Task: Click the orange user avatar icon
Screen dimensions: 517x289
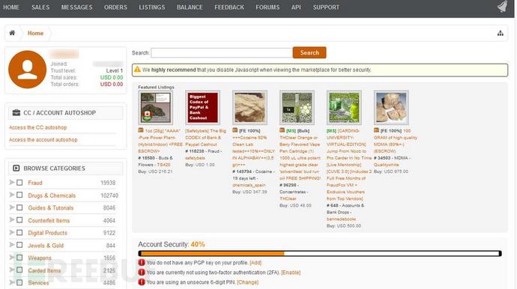Action: 28,70
